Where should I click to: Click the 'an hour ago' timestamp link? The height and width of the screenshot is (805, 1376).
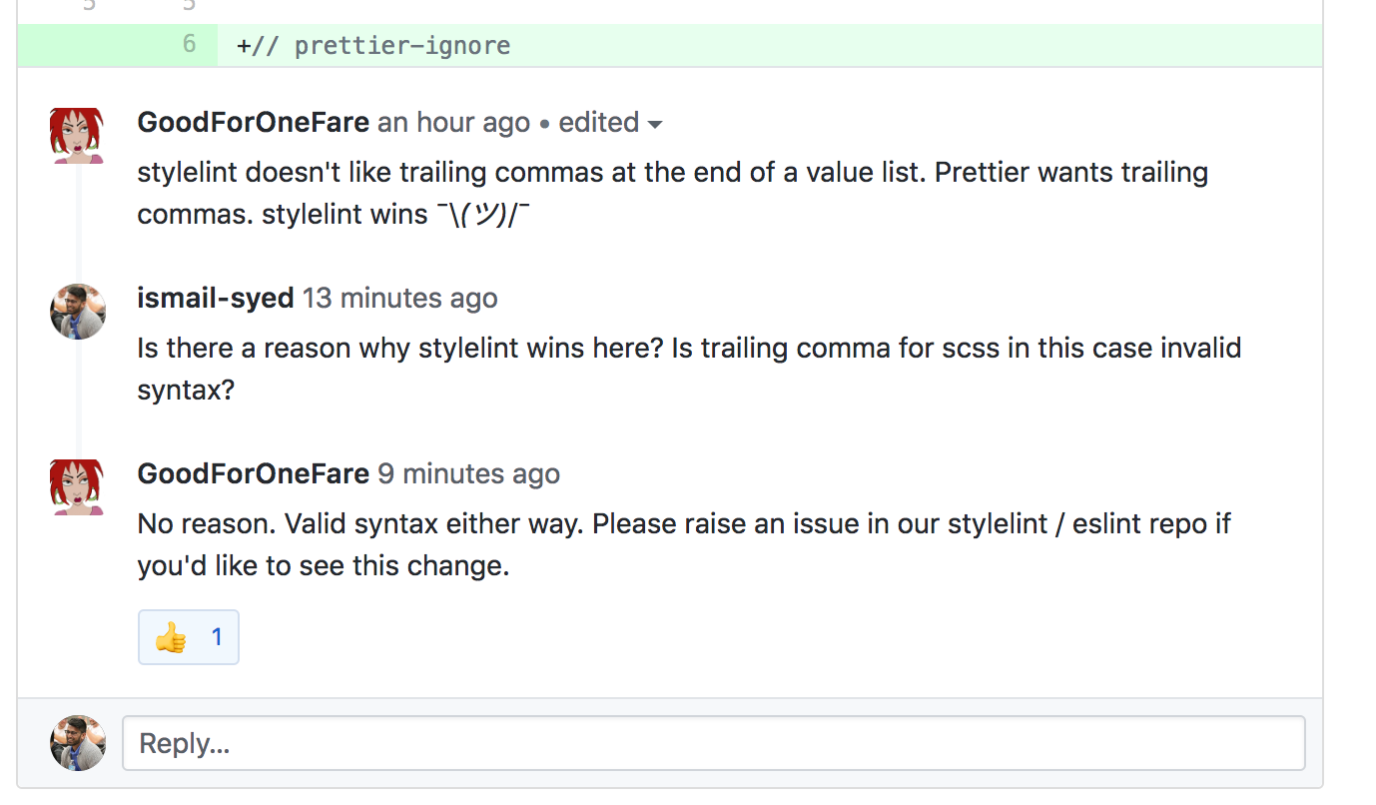click(453, 123)
